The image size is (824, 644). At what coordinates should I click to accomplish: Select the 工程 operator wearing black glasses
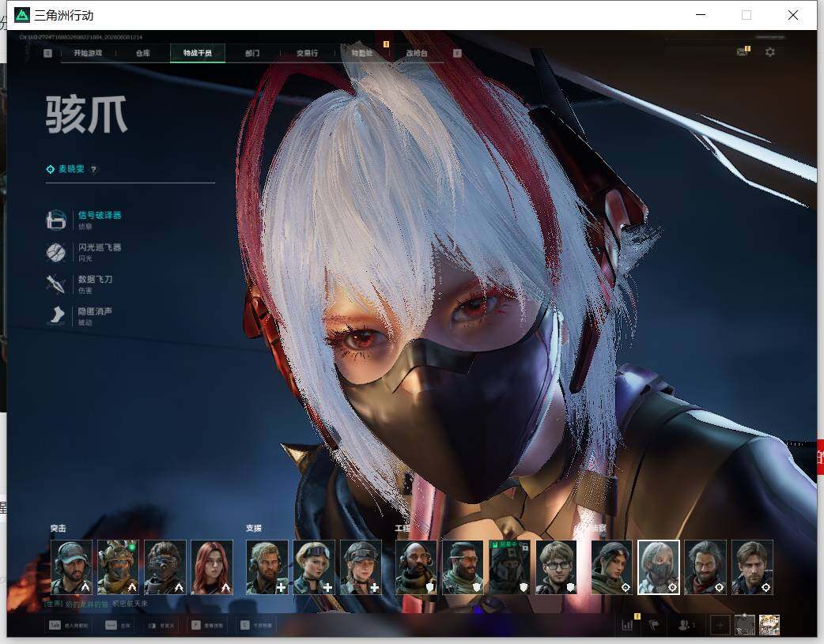[557, 567]
